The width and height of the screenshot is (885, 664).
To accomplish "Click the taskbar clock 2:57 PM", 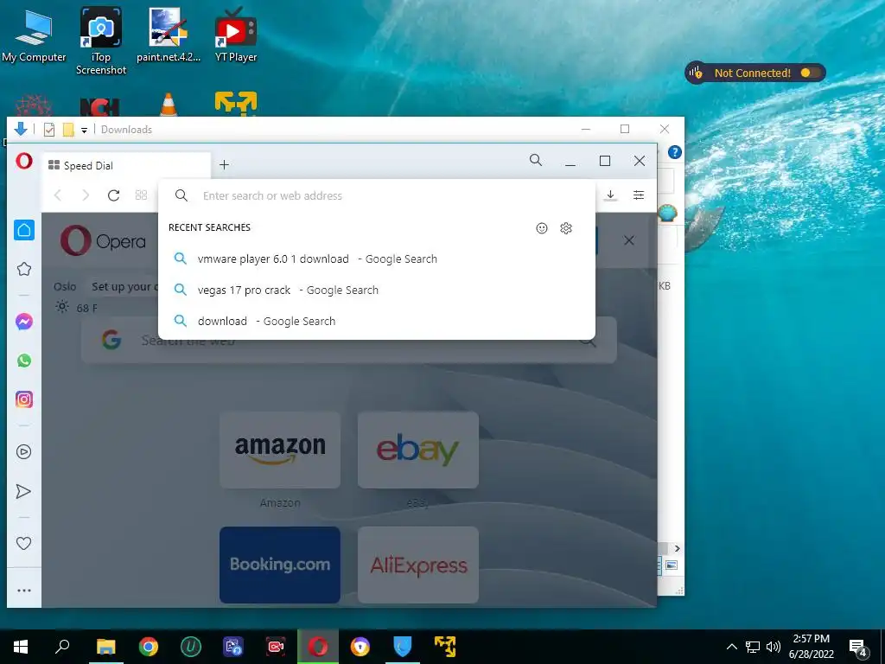I will tap(811, 639).
